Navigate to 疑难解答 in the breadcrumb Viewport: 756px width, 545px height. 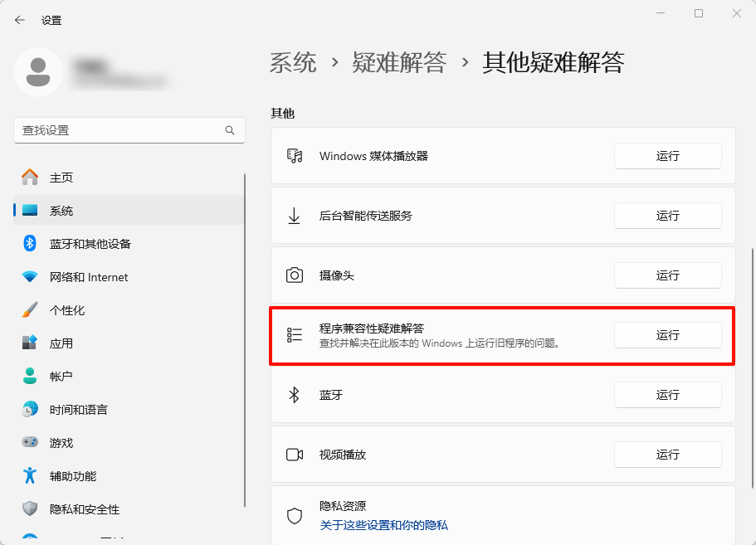(x=401, y=63)
